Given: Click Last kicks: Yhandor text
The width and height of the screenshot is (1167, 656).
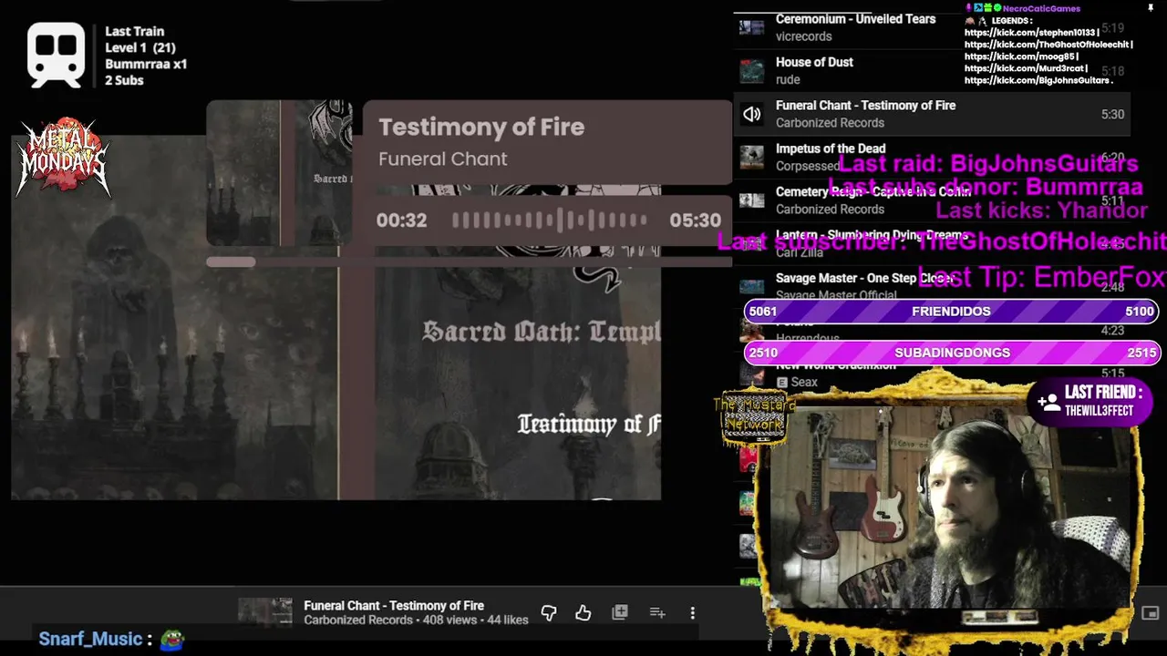Looking at the screenshot, I should [x=1041, y=210].
